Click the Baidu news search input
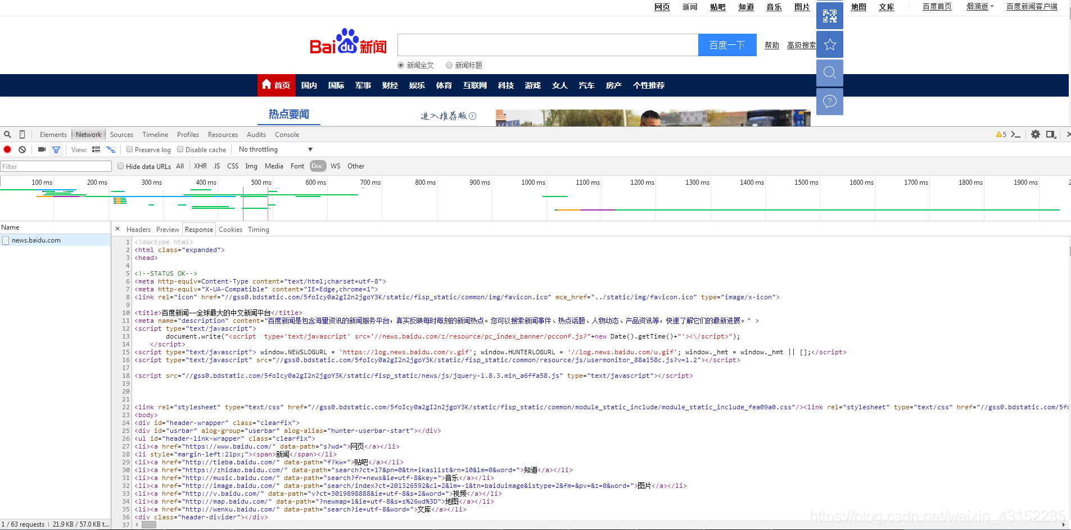The width and height of the screenshot is (1071, 530). 548,45
